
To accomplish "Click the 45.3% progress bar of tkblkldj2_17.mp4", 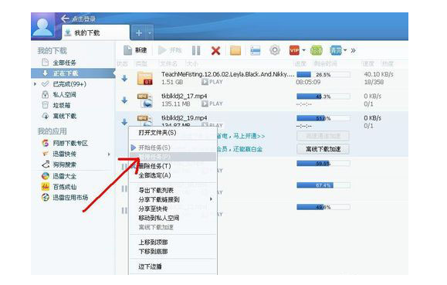I will [x=323, y=97].
